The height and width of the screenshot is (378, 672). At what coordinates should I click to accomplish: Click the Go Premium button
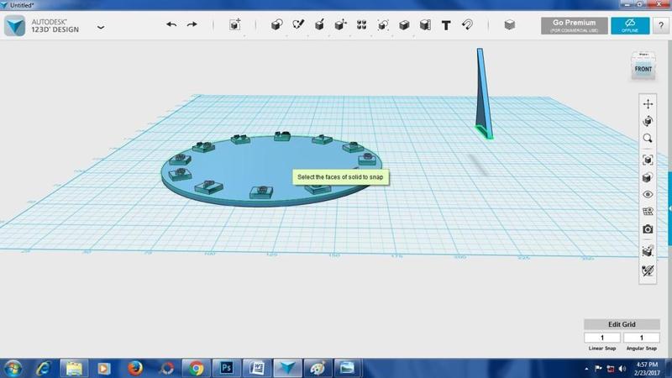point(575,26)
